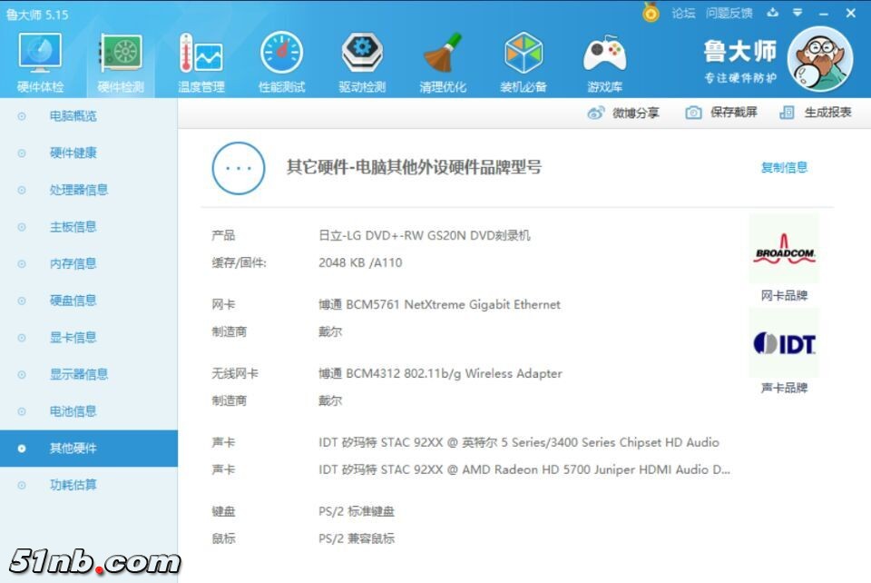
Task: Open the 性能测试 speedometer icon
Action: point(281,54)
